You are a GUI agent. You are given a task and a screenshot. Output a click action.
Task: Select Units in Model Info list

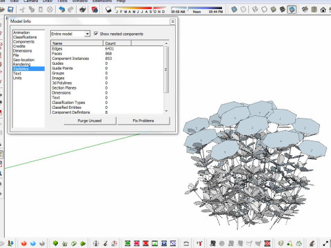pyautogui.click(x=17, y=78)
